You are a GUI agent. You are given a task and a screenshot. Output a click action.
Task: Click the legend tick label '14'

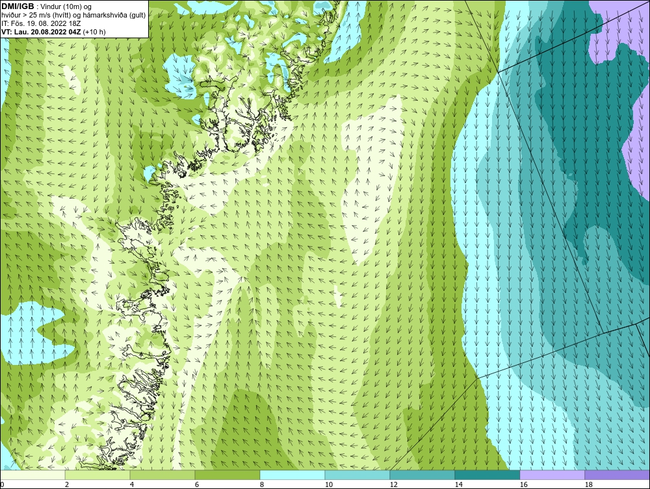[458, 484]
